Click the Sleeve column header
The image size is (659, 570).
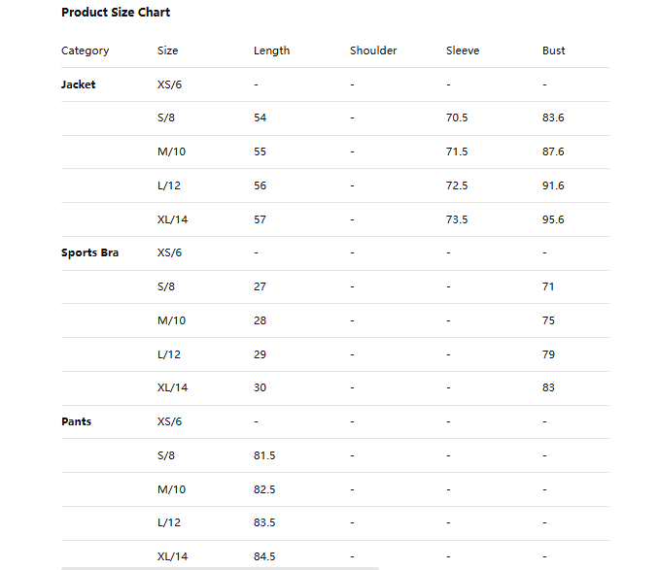pos(463,50)
